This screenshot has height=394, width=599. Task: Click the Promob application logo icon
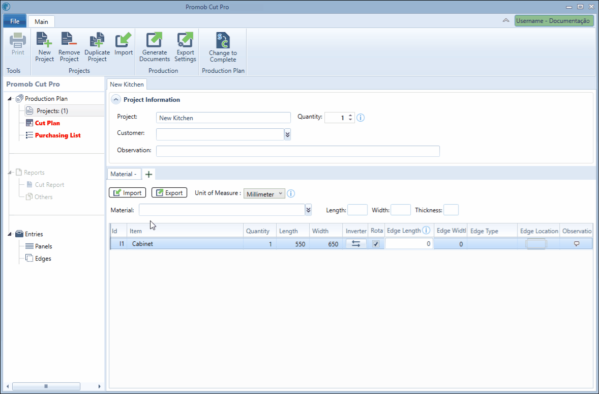[x=6, y=7]
